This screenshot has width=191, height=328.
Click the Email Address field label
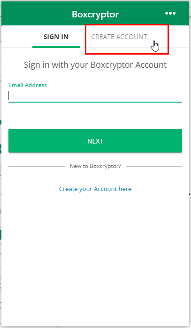(28, 85)
